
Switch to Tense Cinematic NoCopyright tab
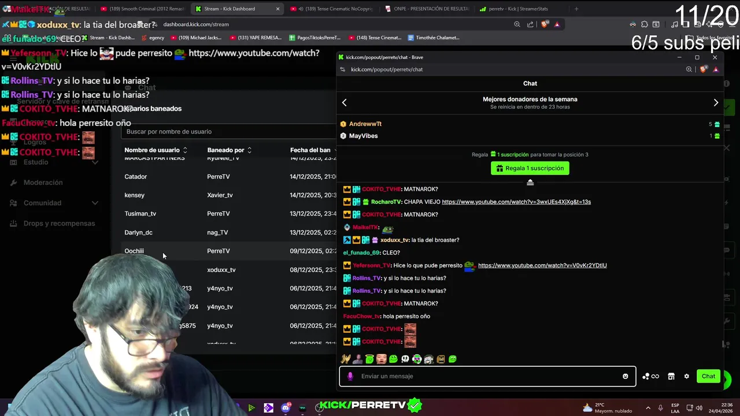(332, 9)
